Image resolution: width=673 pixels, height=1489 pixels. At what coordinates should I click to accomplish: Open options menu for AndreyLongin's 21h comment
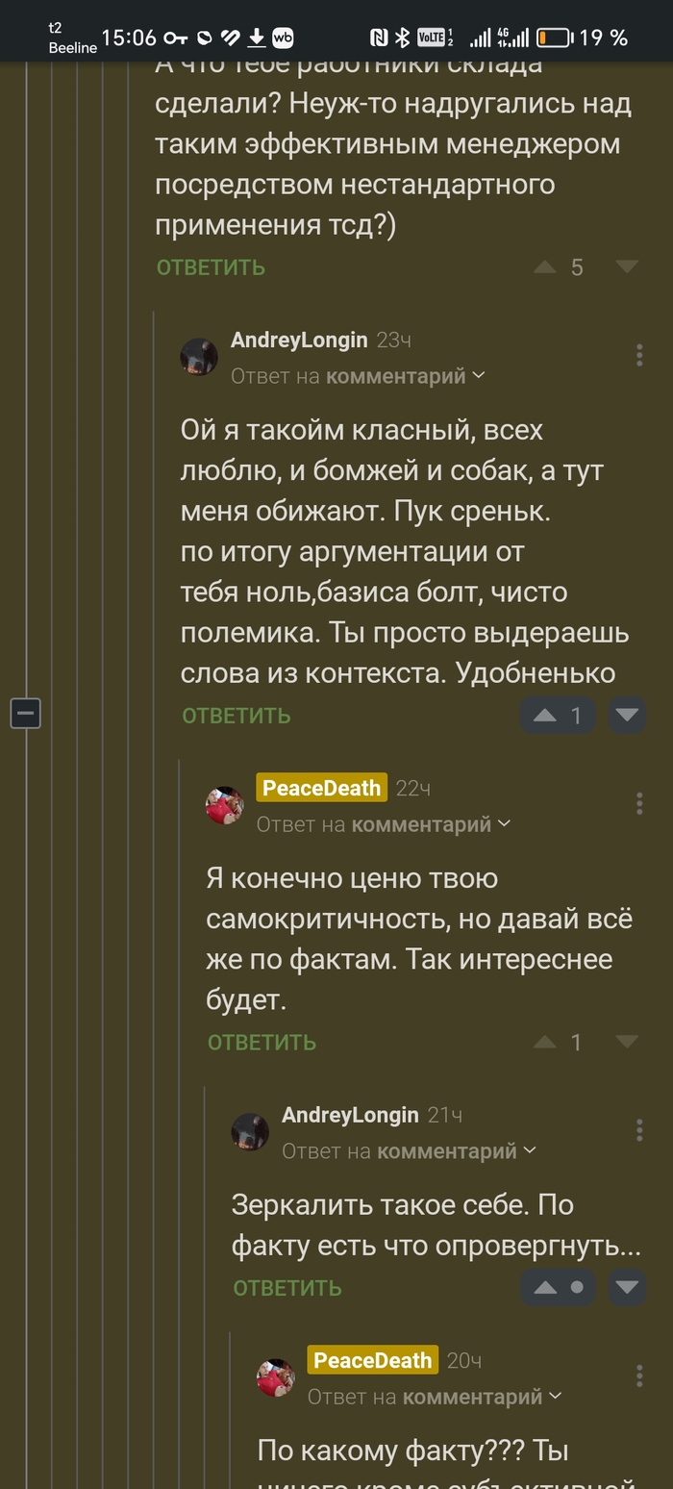point(639,1130)
